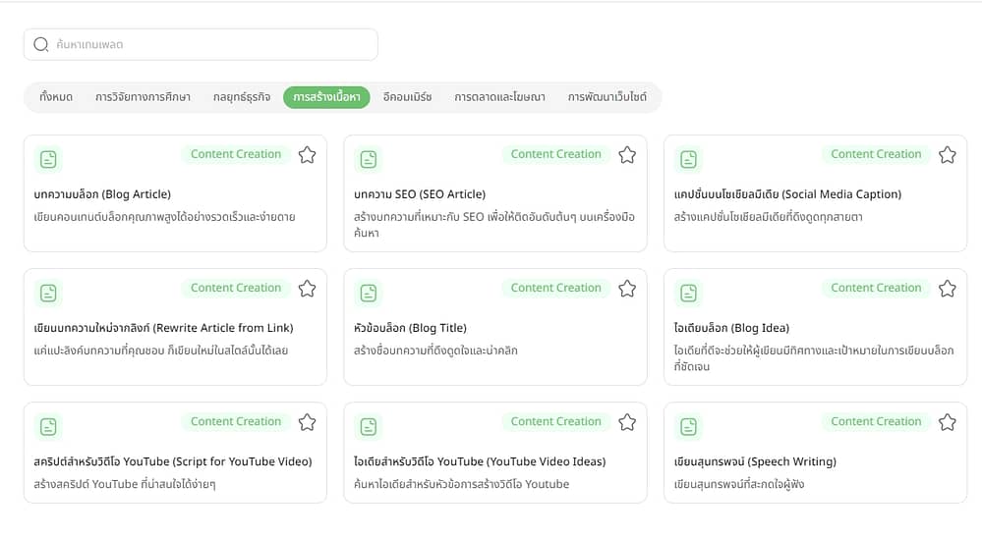982x538 pixels.
Task: Click the magnifier icon in search box
Action: pos(41,44)
